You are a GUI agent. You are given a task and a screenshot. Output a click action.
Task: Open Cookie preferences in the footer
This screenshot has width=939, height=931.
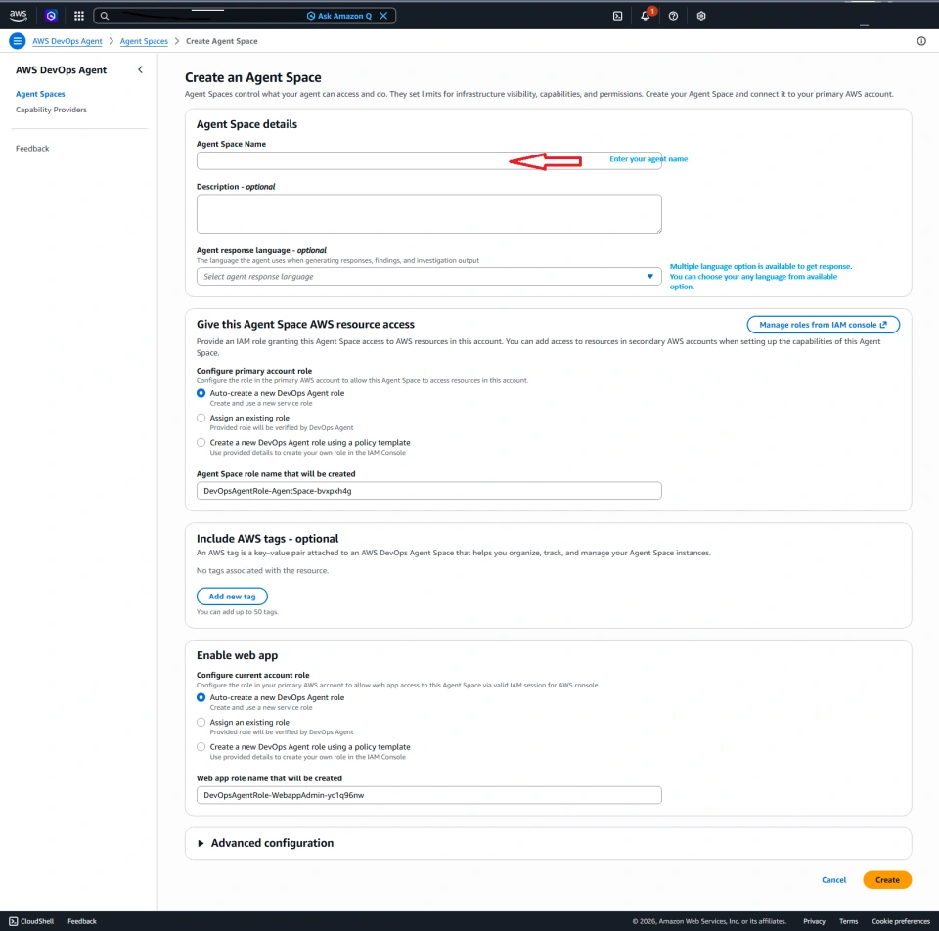pos(900,921)
